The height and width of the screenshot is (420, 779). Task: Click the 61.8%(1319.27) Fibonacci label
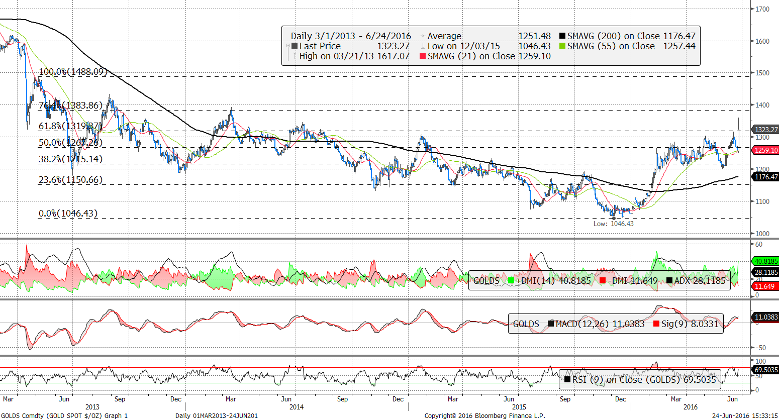pos(71,126)
